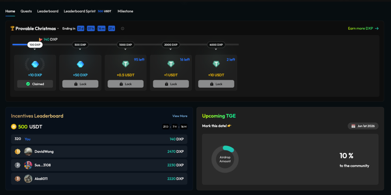Viewport: 391px width, 195px height.
Task: Click the Claimed button on 100 DXP reward
Action: click(x=35, y=84)
